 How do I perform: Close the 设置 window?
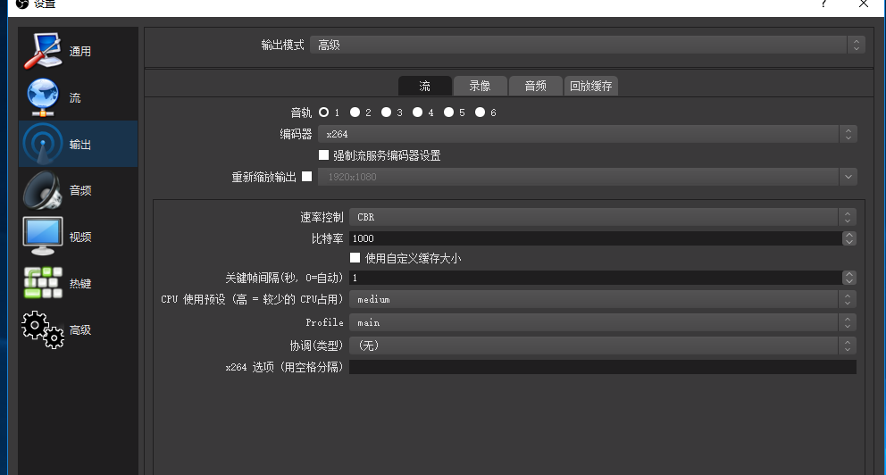pos(864,4)
